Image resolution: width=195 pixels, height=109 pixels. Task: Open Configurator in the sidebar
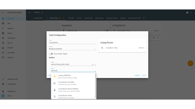[13, 38]
